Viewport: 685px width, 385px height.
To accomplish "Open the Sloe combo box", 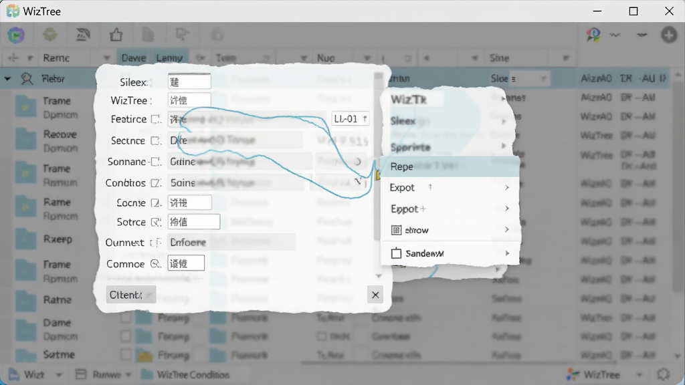I will 543,79.
